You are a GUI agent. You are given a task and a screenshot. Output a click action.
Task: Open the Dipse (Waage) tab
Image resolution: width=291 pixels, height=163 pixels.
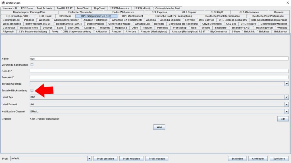point(95,24)
